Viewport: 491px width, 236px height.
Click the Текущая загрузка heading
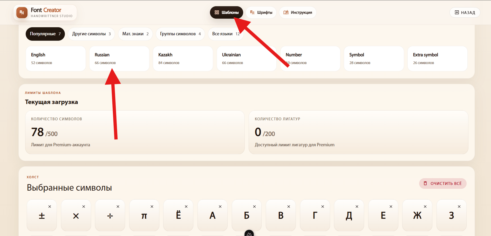51,102
